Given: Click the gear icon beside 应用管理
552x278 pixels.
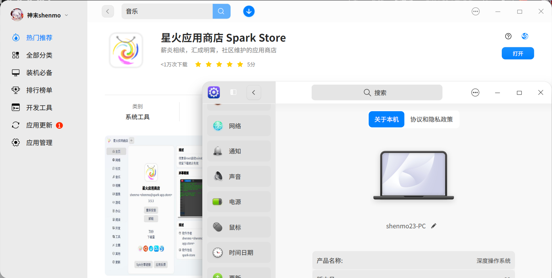Looking at the screenshot, I should point(16,142).
